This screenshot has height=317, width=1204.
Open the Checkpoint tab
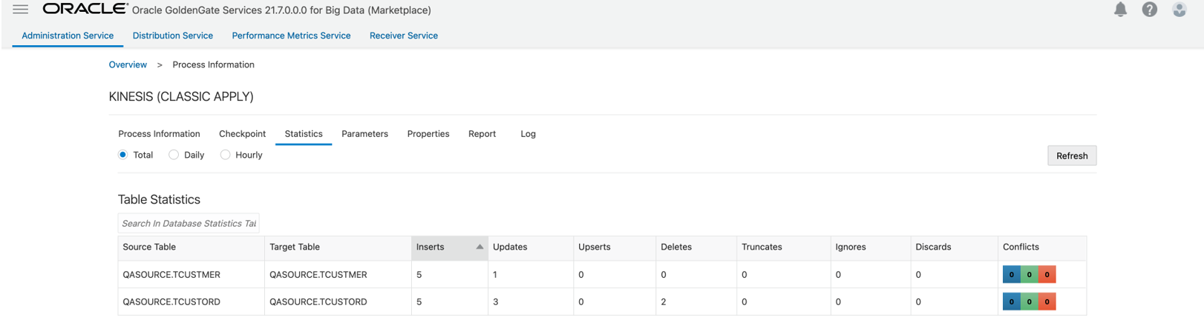point(242,134)
